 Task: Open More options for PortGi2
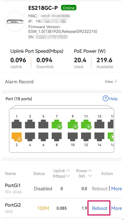point(116,208)
